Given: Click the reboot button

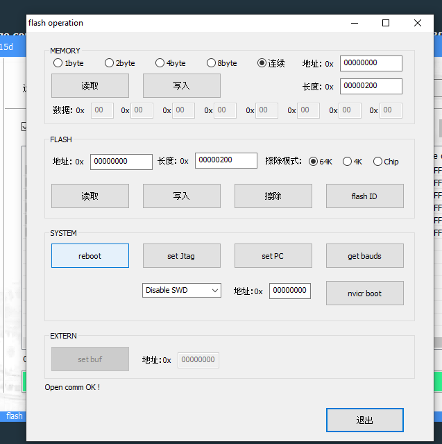Looking at the screenshot, I should 90,256.
